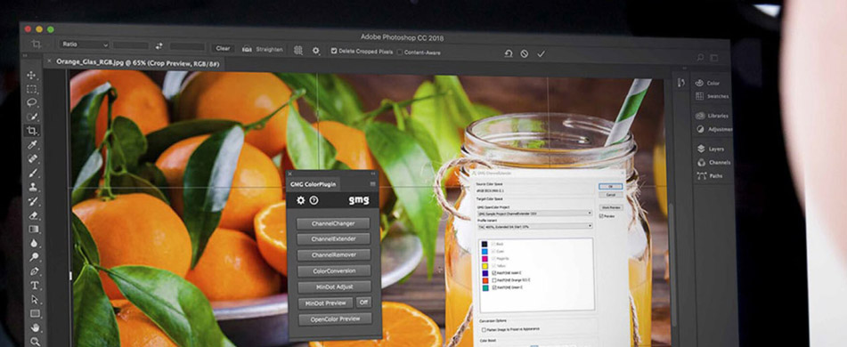Select the Pen tool
The image size is (847, 347).
[x=35, y=270]
